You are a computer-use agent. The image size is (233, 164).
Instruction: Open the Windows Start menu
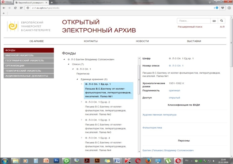click(x=5, y=160)
